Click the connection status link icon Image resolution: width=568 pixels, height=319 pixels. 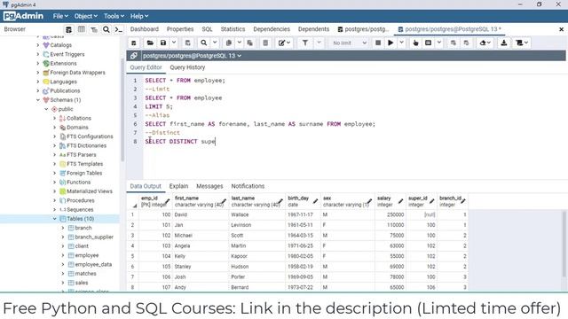pos(133,55)
